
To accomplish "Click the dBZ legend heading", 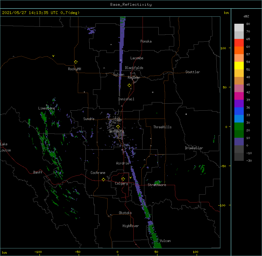I will [246, 16].
